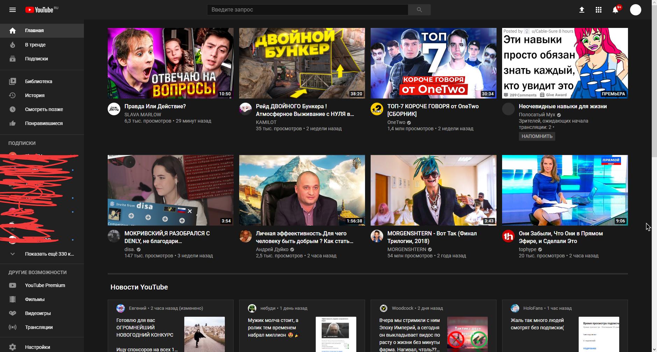Click the Фильмы film strip icon
The image size is (657, 352).
[13, 299]
